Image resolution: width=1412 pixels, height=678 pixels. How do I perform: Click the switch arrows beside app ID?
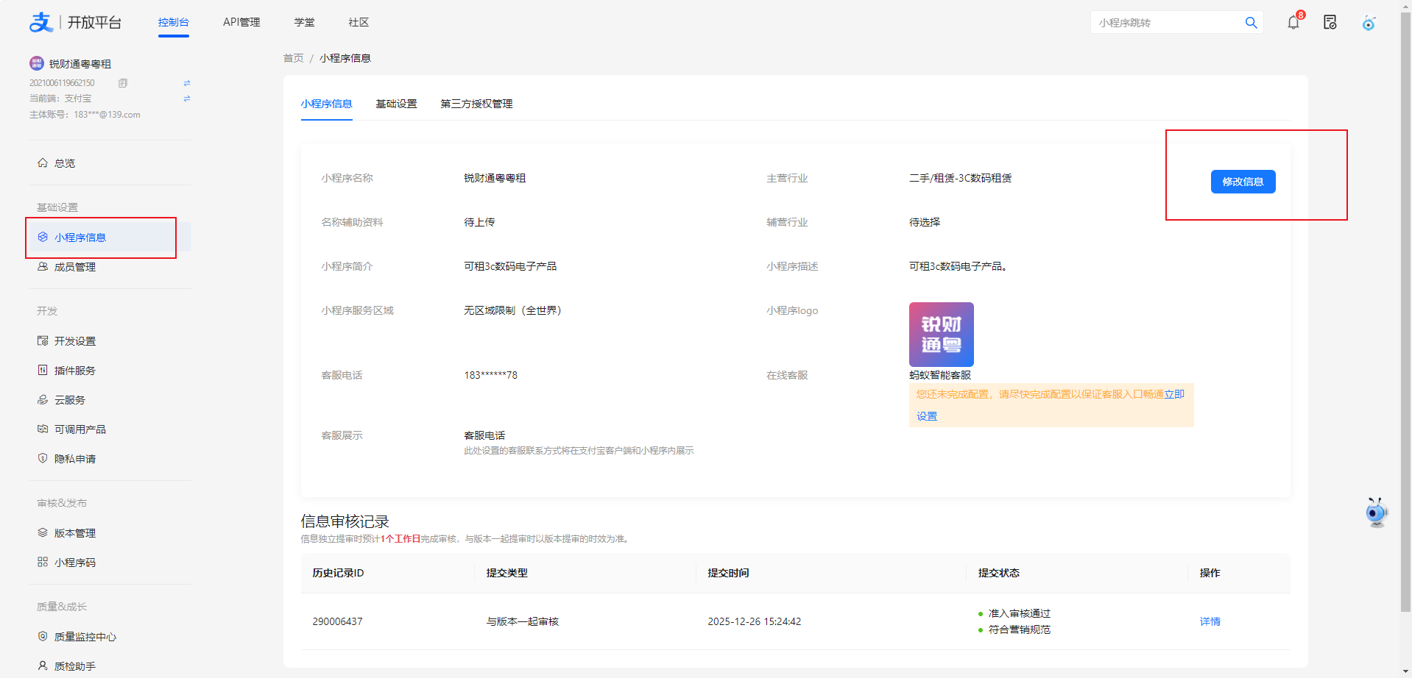tap(186, 83)
